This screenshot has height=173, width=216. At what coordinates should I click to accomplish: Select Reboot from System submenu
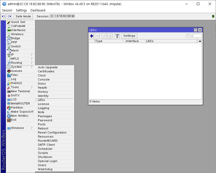(x=55, y=129)
